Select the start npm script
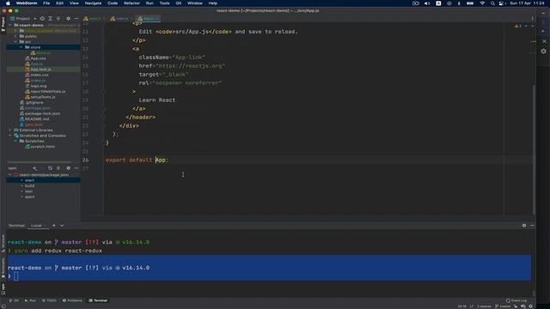This screenshot has width=550, height=309. click(29, 180)
